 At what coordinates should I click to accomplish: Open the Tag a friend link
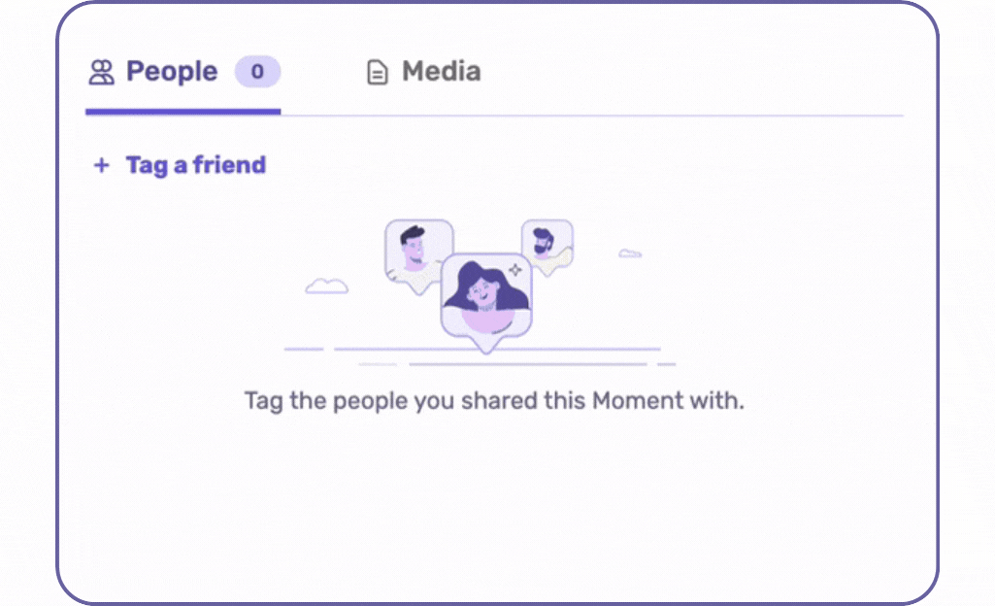pyautogui.click(x=181, y=166)
